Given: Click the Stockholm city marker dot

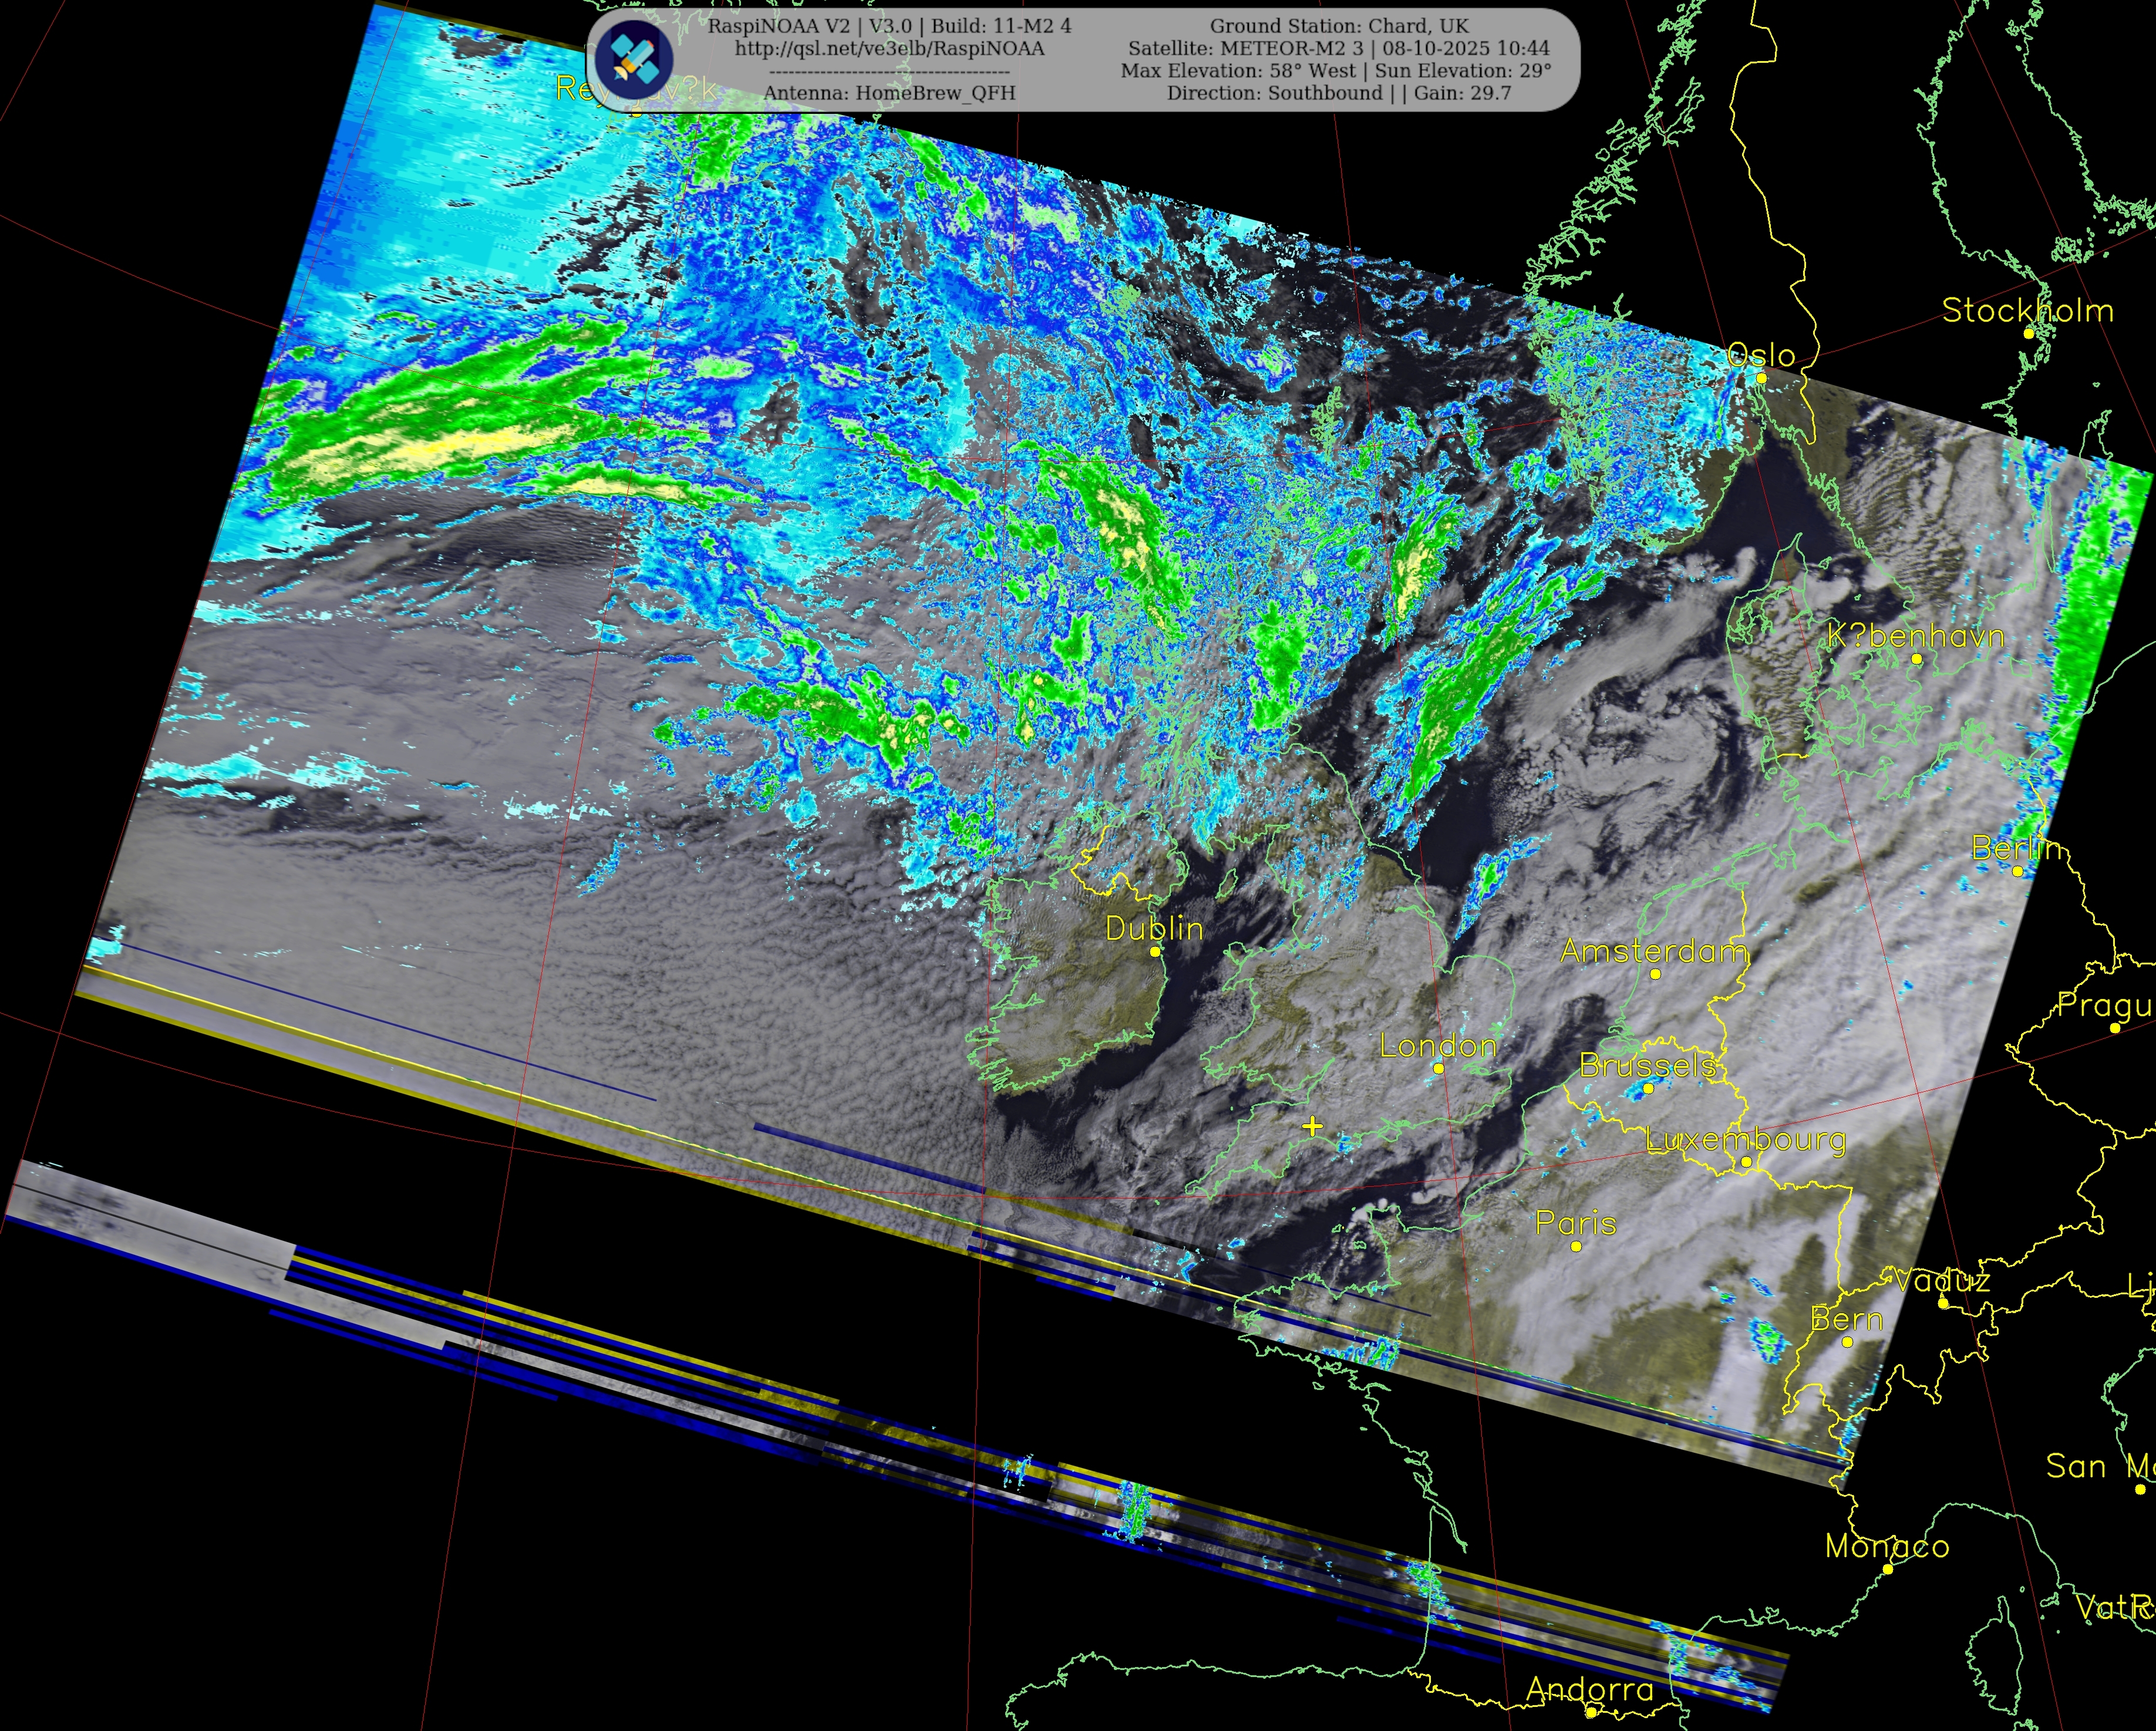Looking at the screenshot, I should pos(2029,333).
